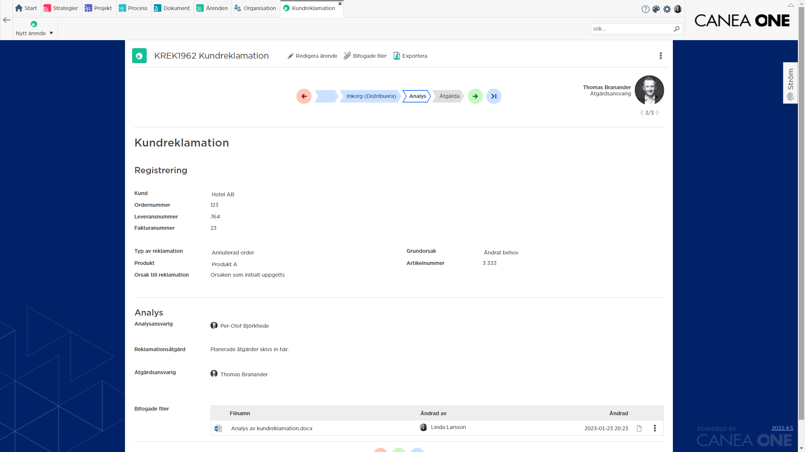Image resolution: width=805 pixels, height=452 pixels.
Task: Collapse the top header with the up chevron
Action: tap(790, 5)
